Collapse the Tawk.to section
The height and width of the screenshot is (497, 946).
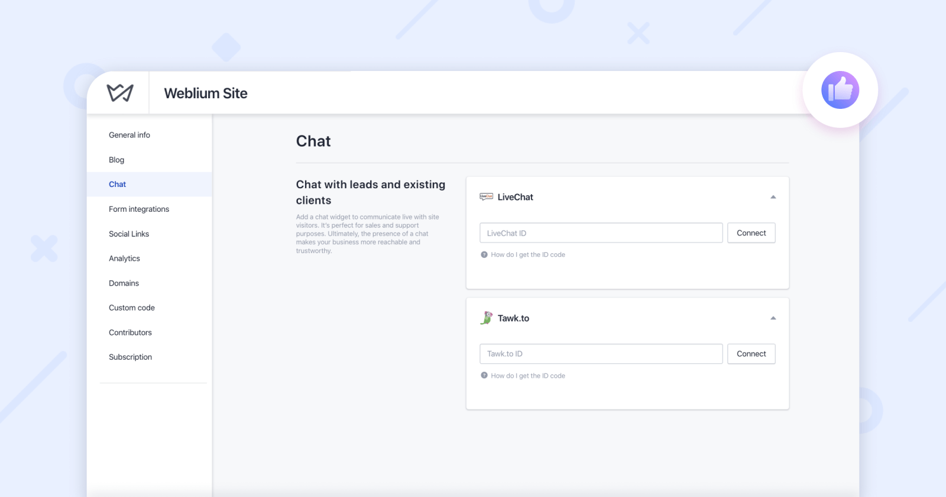pyautogui.click(x=773, y=318)
